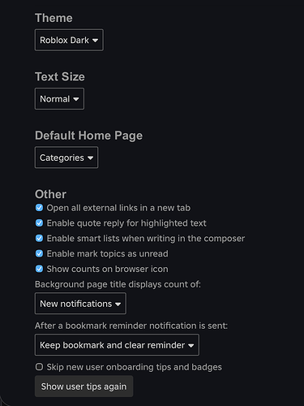Click the Enable quote reply label text

(x=126, y=223)
